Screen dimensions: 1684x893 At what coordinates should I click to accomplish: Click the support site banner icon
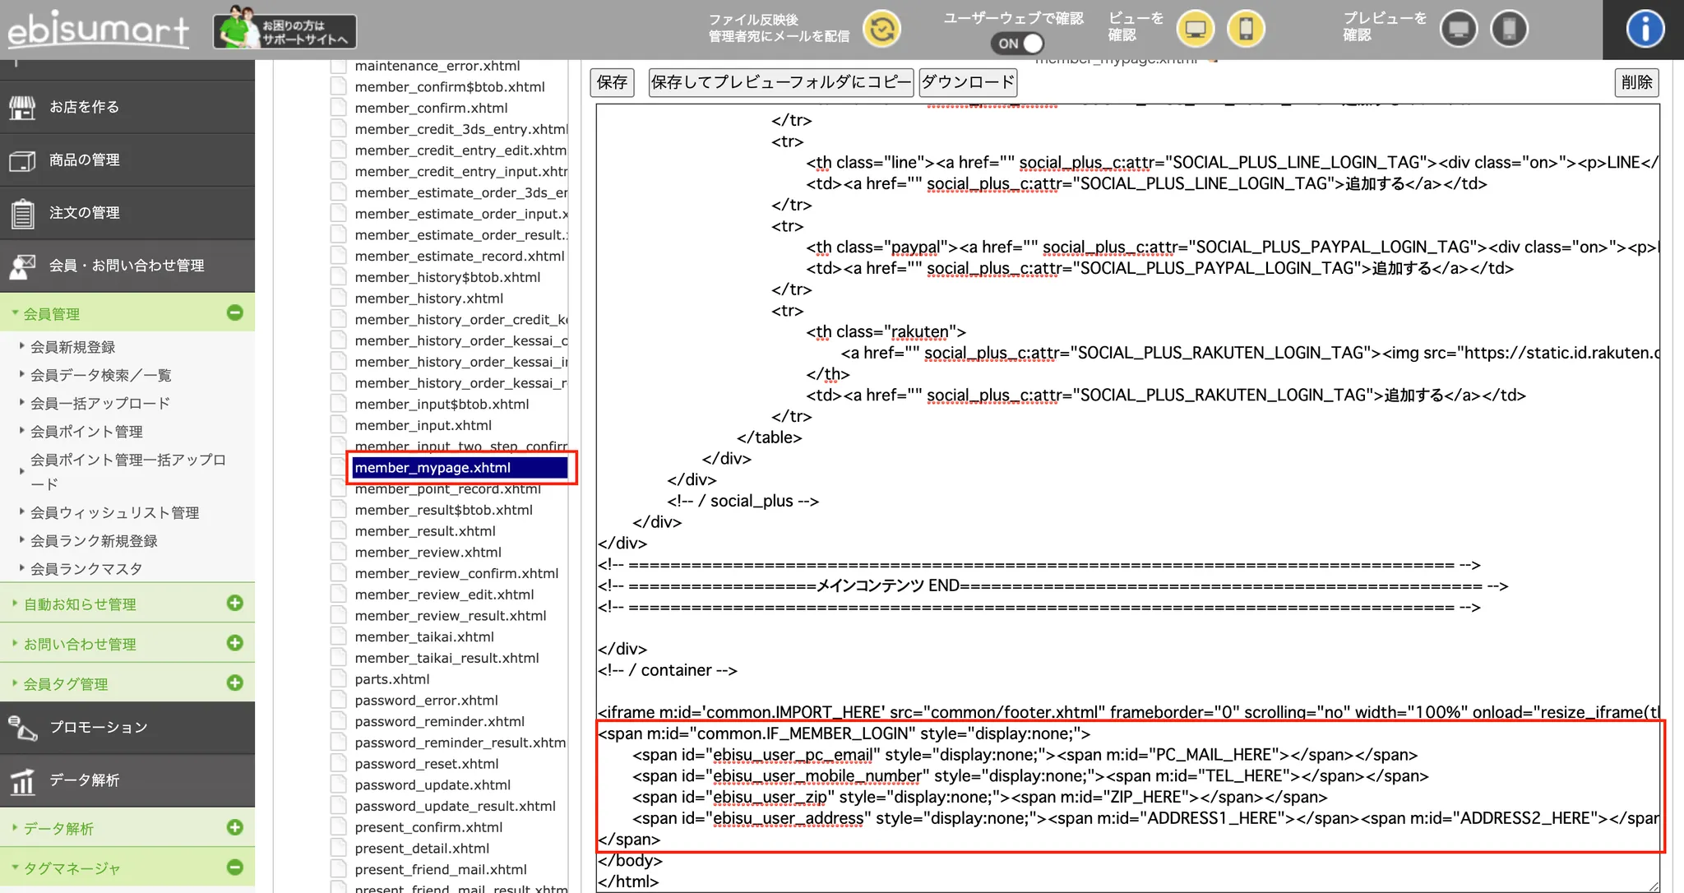pos(285,30)
